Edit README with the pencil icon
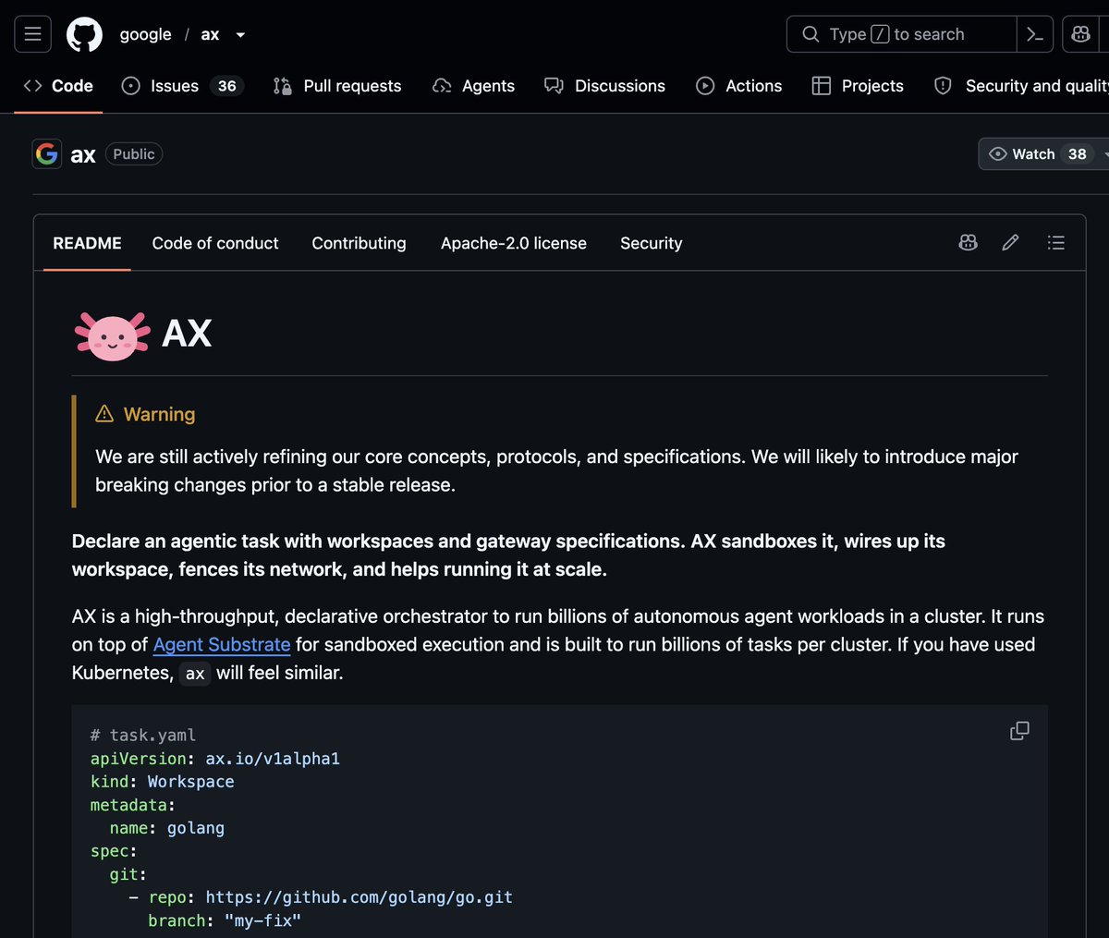The width and height of the screenshot is (1109, 938). click(1010, 243)
